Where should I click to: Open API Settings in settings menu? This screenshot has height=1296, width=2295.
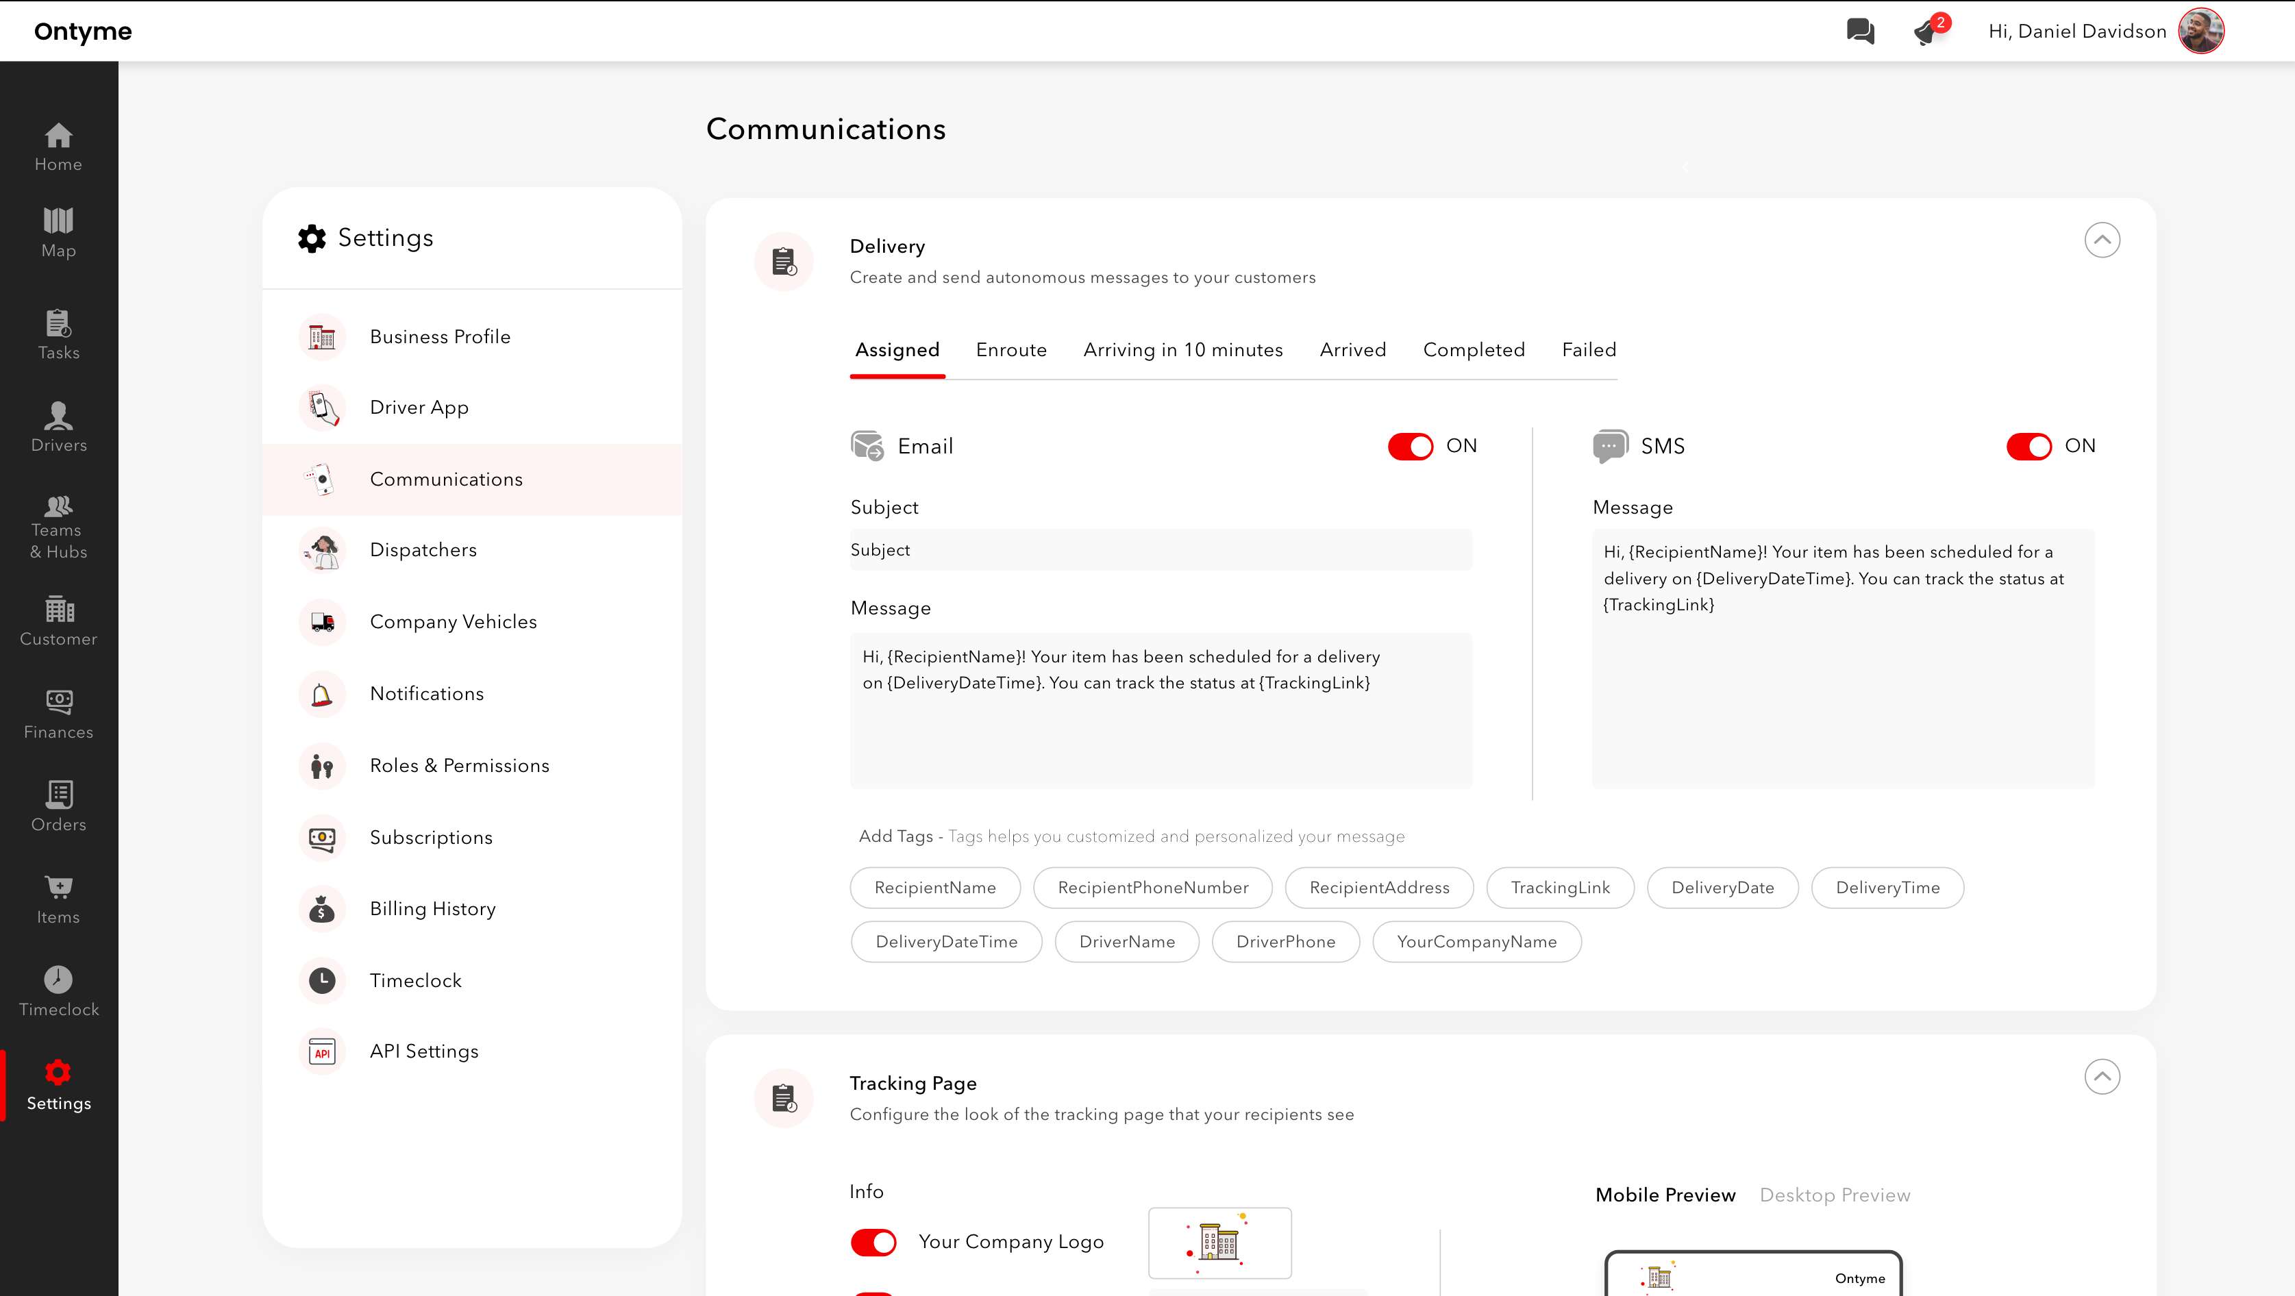coord(424,1051)
